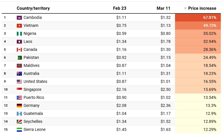Click the Singapore flag icon
This screenshot has height=136, width=222.
click(19, 90)
